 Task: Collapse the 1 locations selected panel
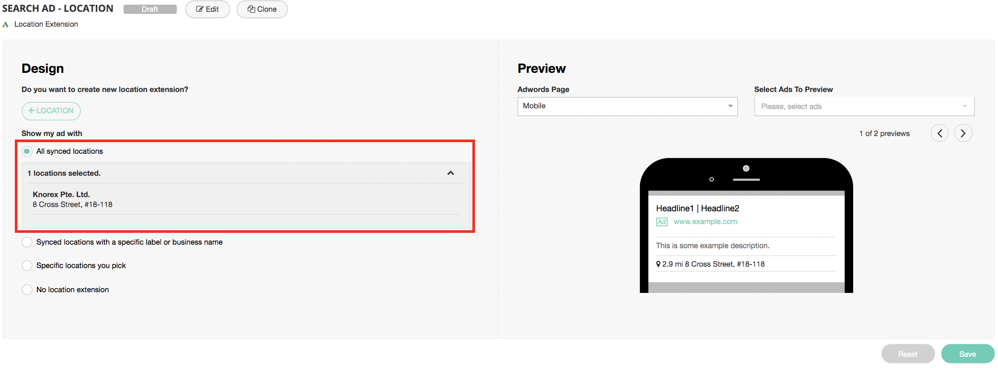(x=451, y=173)
